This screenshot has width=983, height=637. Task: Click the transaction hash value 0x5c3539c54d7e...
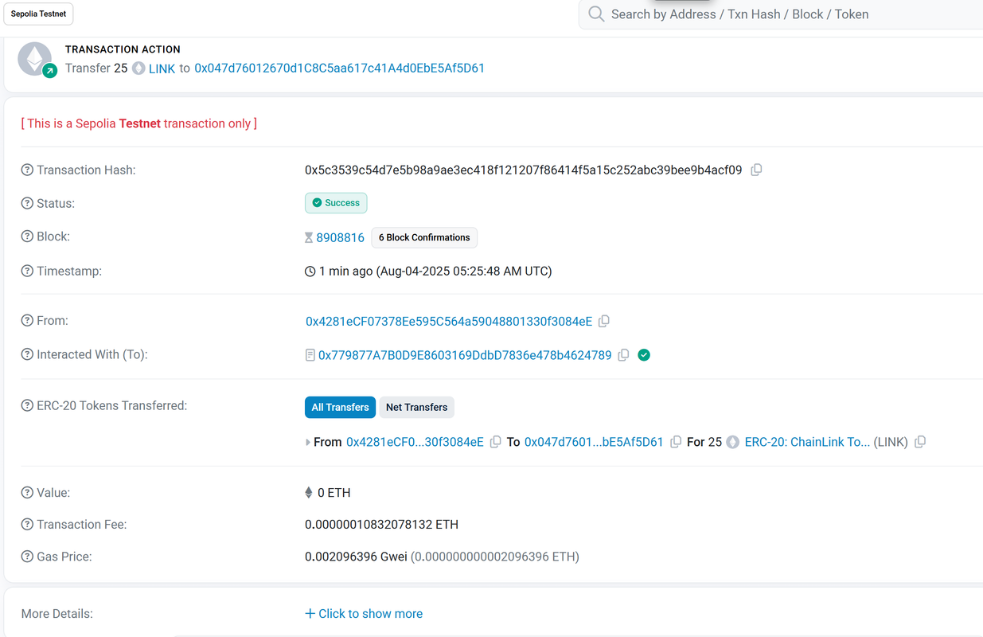pyautogui.click(x=524, y=170)
